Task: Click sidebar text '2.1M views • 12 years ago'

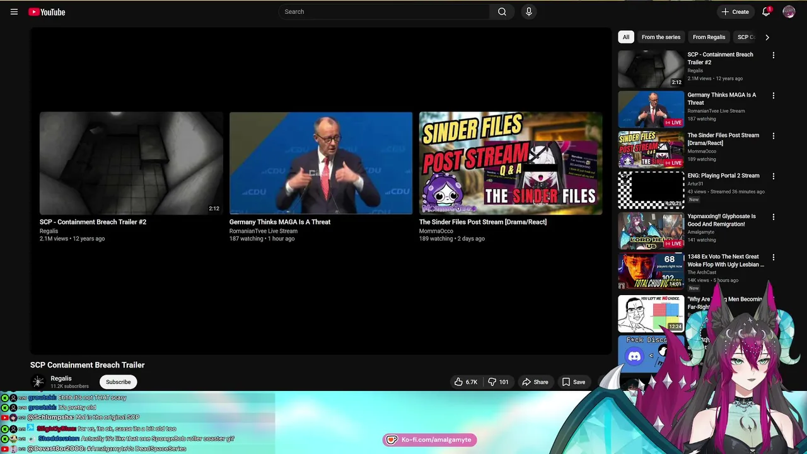Action: click(715, 79)
